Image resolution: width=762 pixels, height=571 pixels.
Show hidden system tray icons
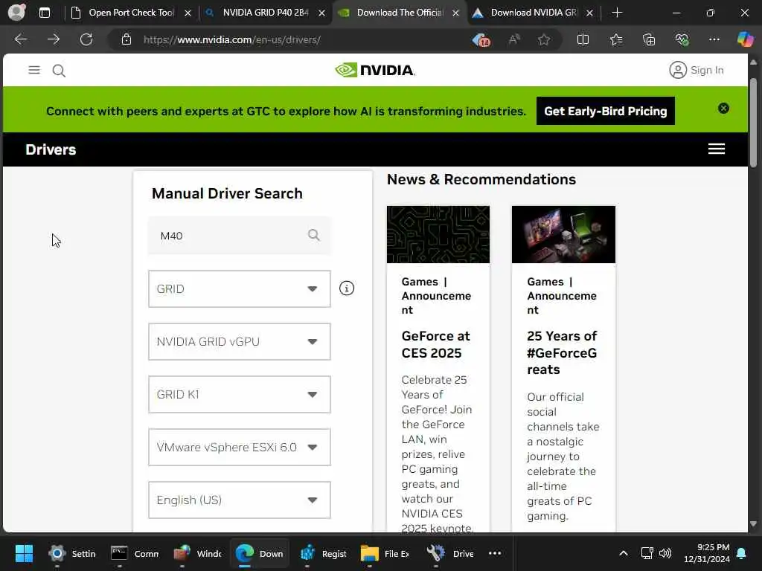coord(624,553)
